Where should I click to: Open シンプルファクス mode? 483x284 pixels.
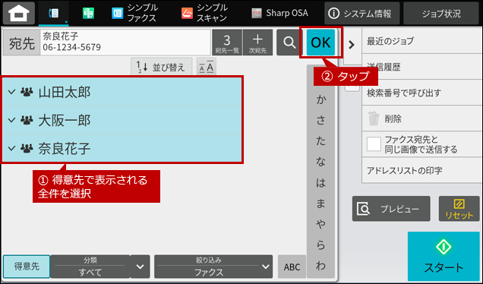(x=135, y=13)
